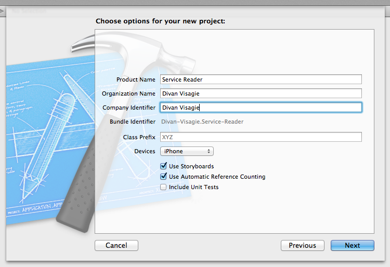Image resolution: width=390 pixels, height=267 pixels.
Task: Click the Bundle Identifier value text
Action: pyautogui.click(x=202, y=122)
